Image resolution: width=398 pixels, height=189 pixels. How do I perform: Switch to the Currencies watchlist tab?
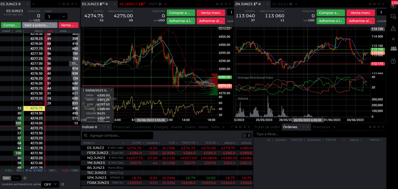point(141,127)
